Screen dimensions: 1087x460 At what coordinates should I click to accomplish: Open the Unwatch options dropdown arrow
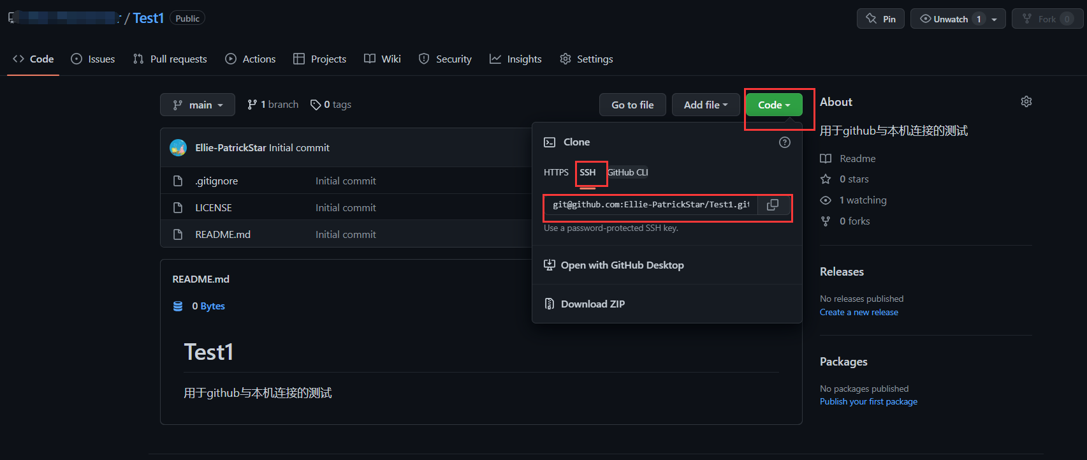click(995, 19)
